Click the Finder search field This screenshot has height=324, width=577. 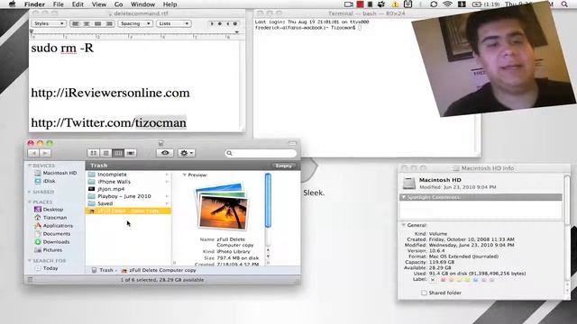point(261,153)
